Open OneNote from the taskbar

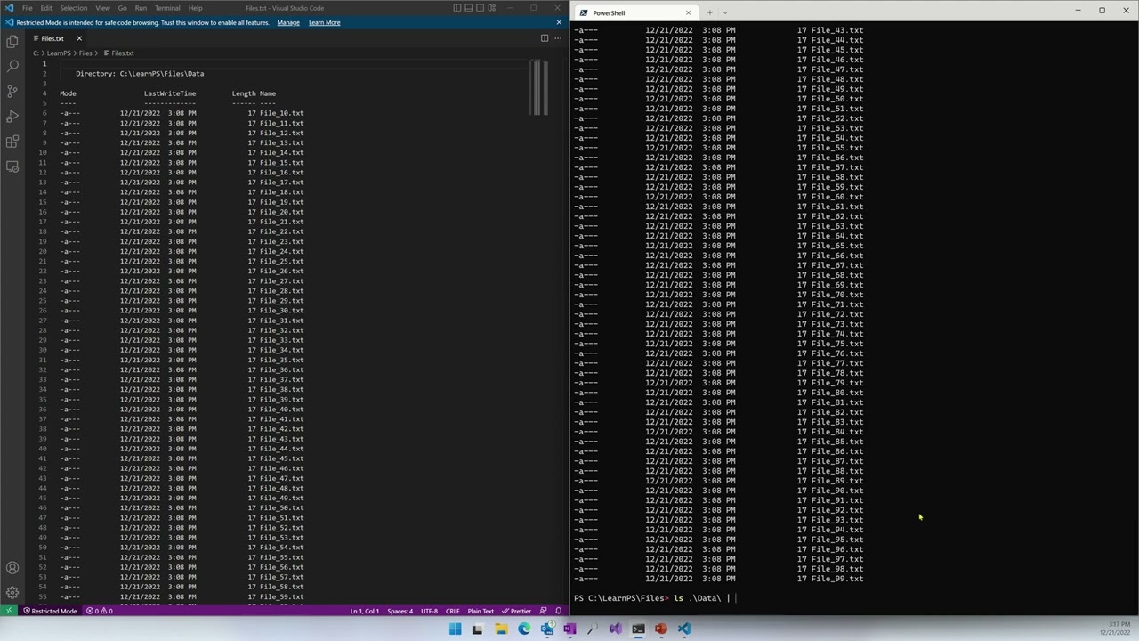tap(569, 629)
